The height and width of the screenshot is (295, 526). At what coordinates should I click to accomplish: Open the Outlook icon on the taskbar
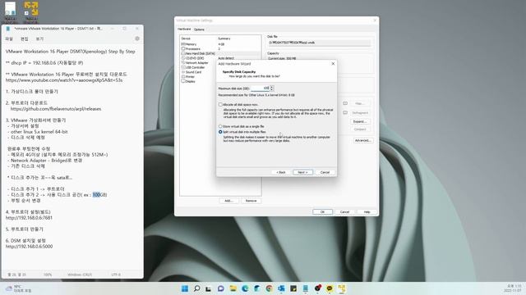tap(281, 288)
